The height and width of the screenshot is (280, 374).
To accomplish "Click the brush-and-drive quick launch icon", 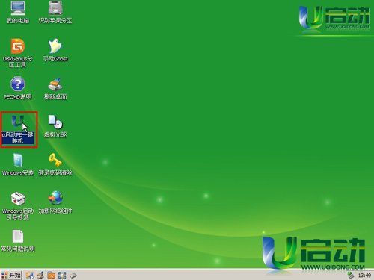I will (x=40, y=276).
